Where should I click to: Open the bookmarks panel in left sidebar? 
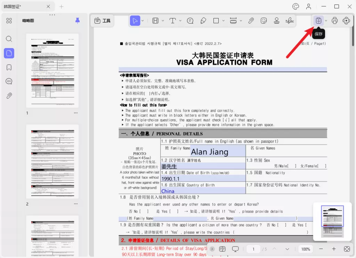coord(9,67)
